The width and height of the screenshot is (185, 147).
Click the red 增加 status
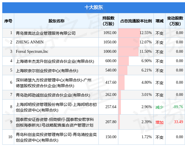click(x=159, y=122)
